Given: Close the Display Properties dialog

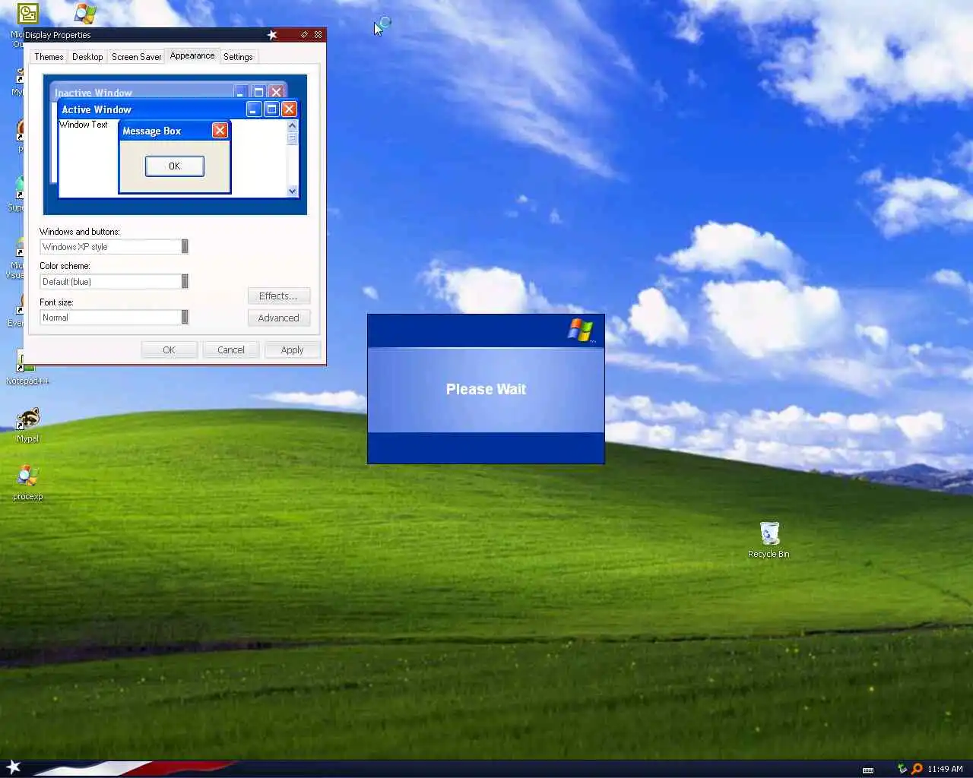Looking at the screenshot, I should click(x=319, y=35).
